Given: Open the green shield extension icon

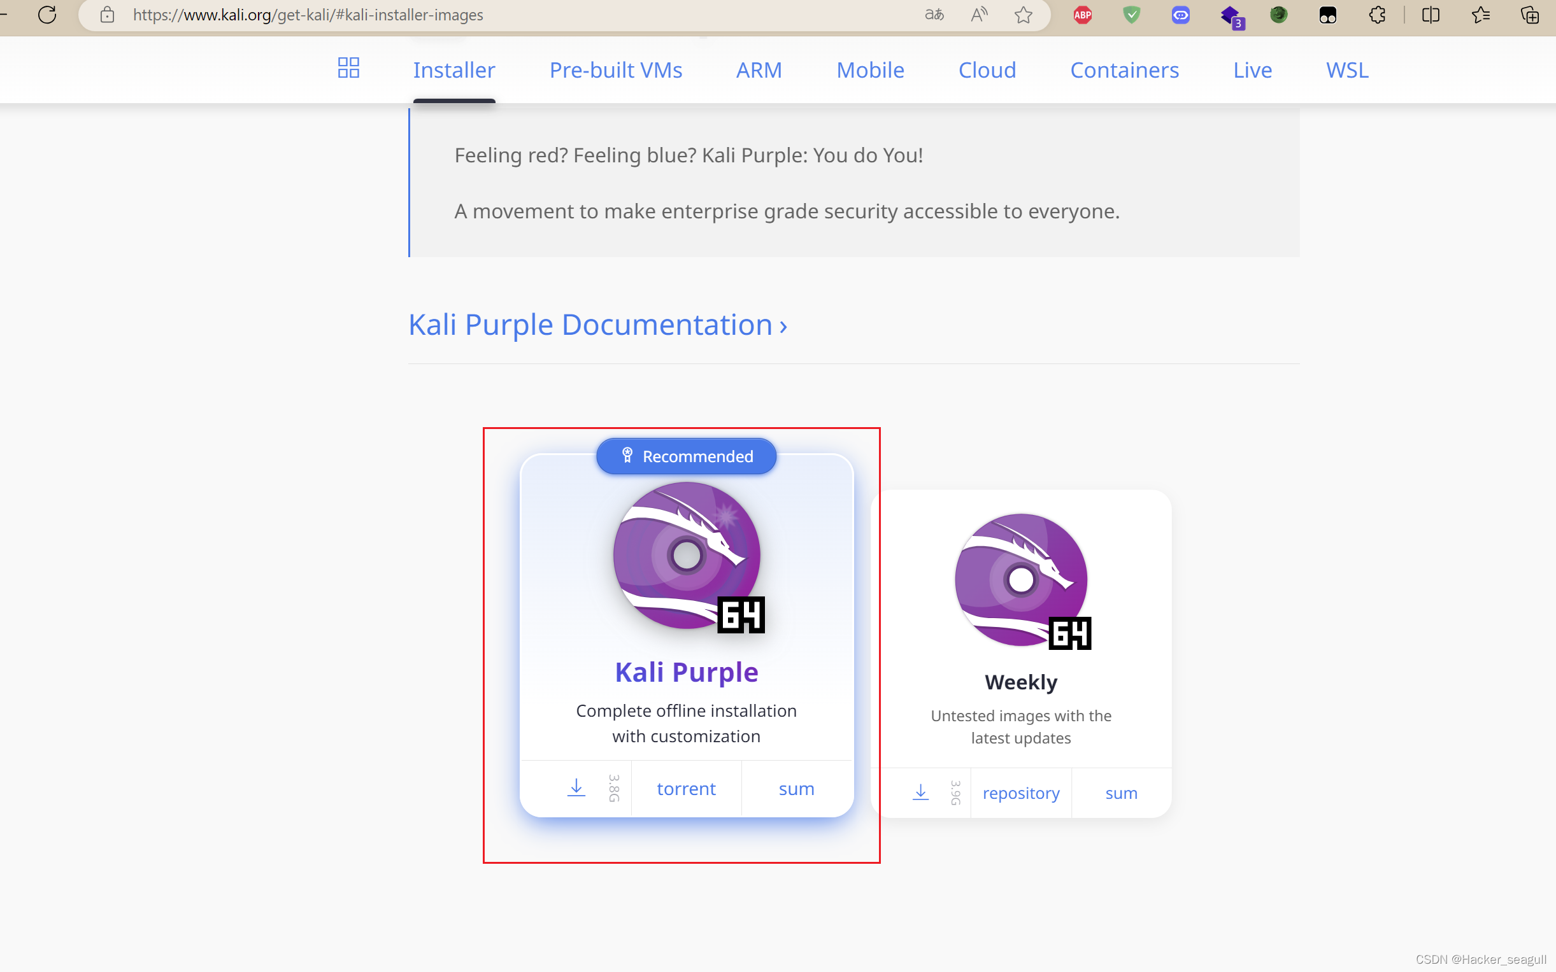Looking at the screenshot, I should click(1132, 15).
